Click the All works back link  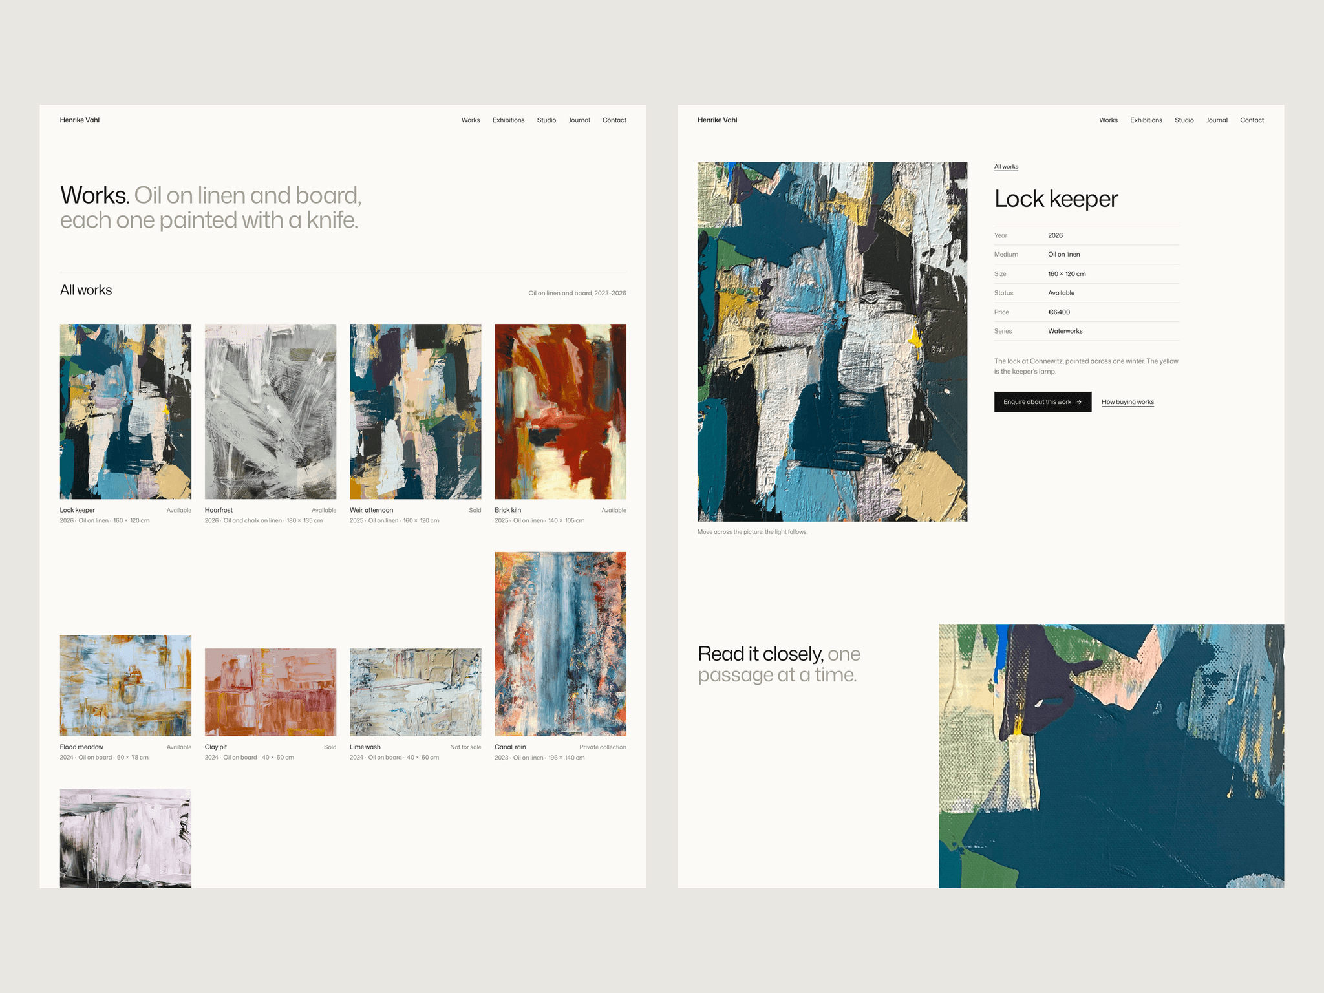pyautogui.click(x=1006, y=167)
